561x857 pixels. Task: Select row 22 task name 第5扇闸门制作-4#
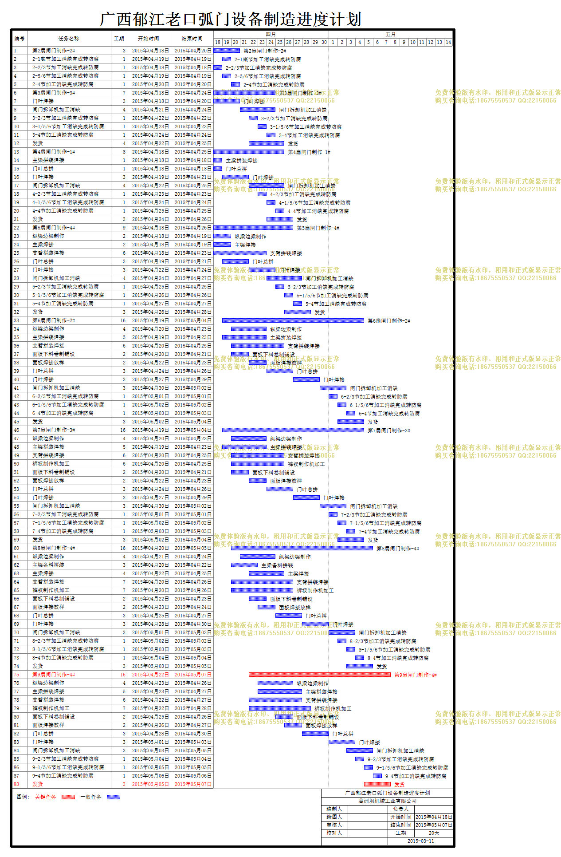click(54, 228)
